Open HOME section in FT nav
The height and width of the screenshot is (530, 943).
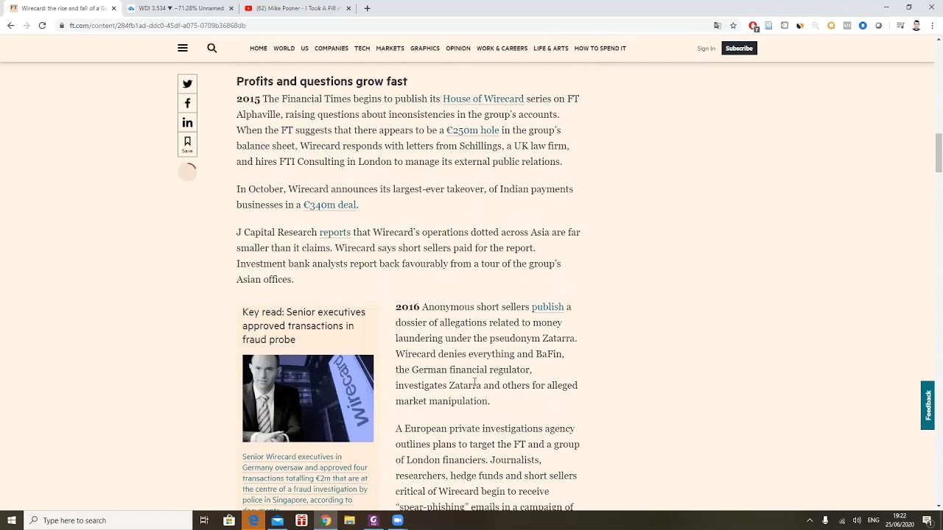pyautogui.click(x=259, y=49)
